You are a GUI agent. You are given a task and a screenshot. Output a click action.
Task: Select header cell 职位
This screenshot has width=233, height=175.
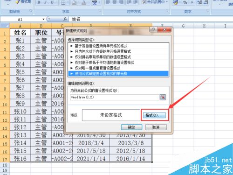pyautogui.click(x=41, y=33)
